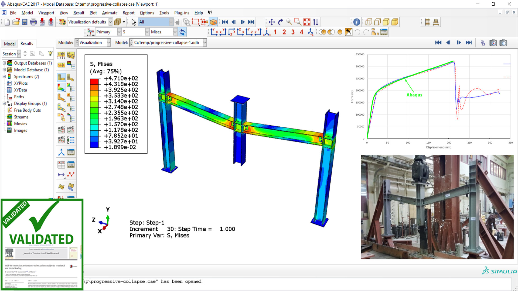Open the Query information tool
The image size is (518, 291).
[x=357, y=22]
